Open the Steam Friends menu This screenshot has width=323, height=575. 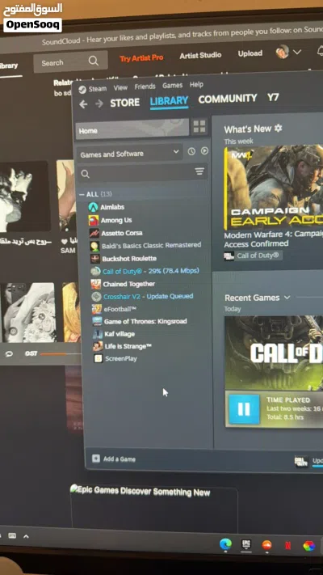coord(145,87)
